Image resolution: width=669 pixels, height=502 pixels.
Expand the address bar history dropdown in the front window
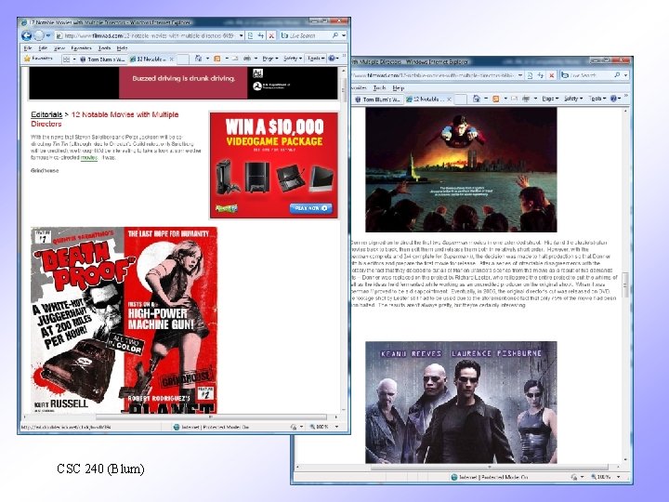pyautogui.click(x=241, y=36)
